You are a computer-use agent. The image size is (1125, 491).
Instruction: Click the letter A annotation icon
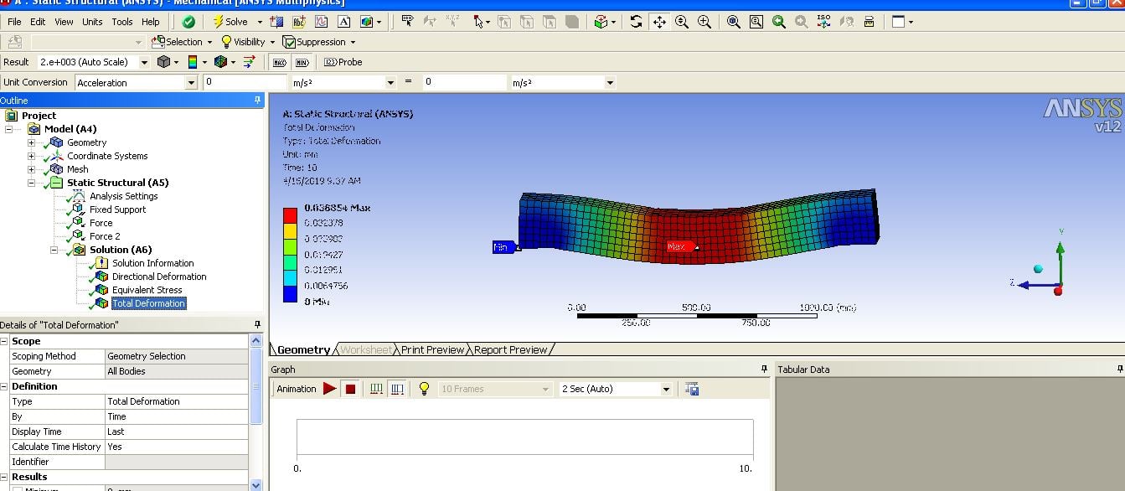click(x=345, y=22)
